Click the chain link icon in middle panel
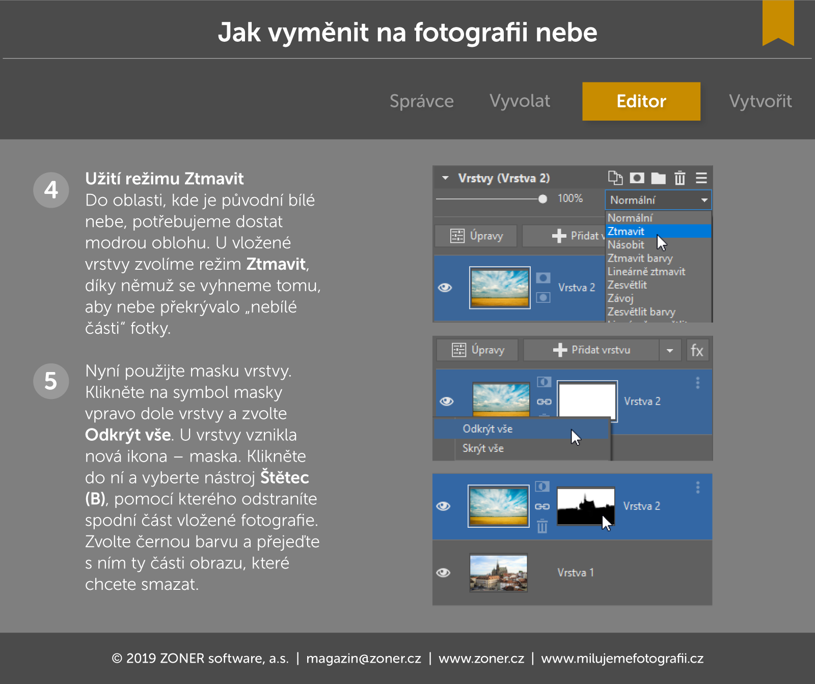Screen dimensions: 815x684 click(544, 402)
